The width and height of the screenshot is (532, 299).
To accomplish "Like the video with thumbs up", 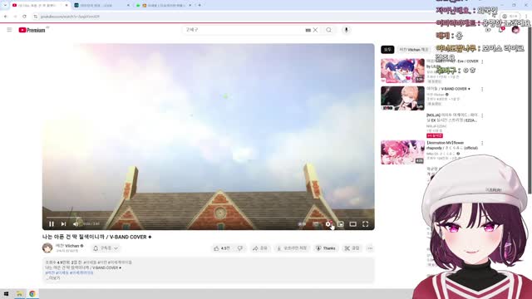I will tap(222, 248).
